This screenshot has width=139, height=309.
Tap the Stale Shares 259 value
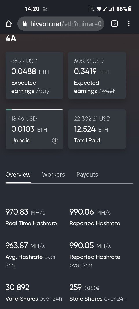(x=76, y=287)
